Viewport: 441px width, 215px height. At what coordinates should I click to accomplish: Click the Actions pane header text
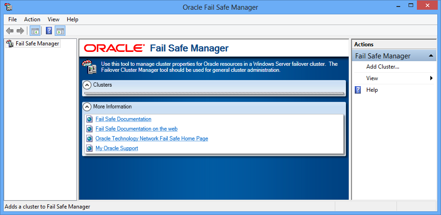pos(364,44)
